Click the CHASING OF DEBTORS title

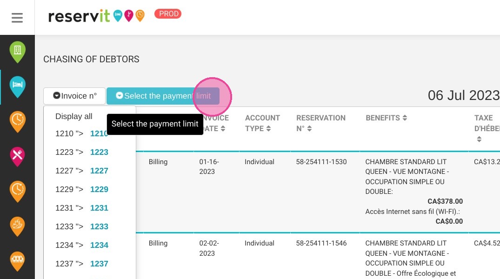(91, 60)
